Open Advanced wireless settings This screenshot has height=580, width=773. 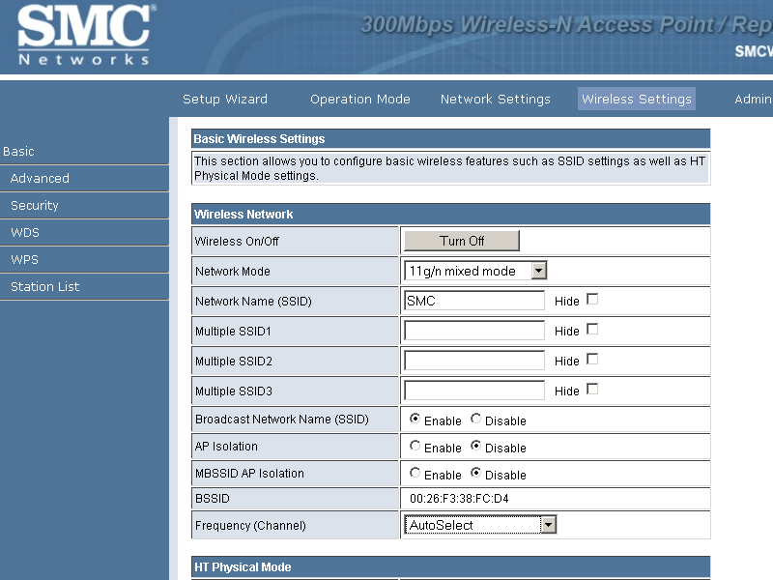[x=40, y=178]
